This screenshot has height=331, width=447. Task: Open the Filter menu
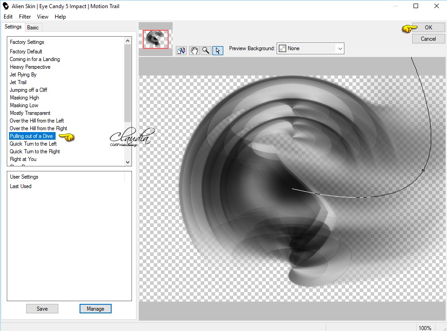(x=25, y=17)
